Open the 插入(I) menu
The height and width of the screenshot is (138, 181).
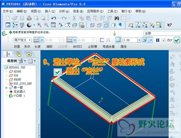[50, 11]
